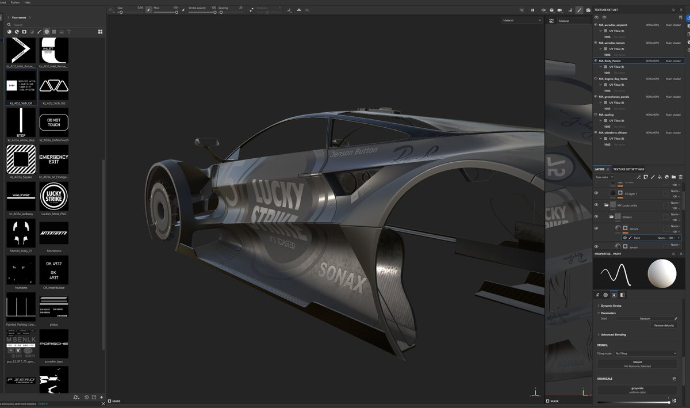Viewport: 690px width, 408px height.
Task: Add a mask icon in Layers
Action: click(x=645, y=177)
